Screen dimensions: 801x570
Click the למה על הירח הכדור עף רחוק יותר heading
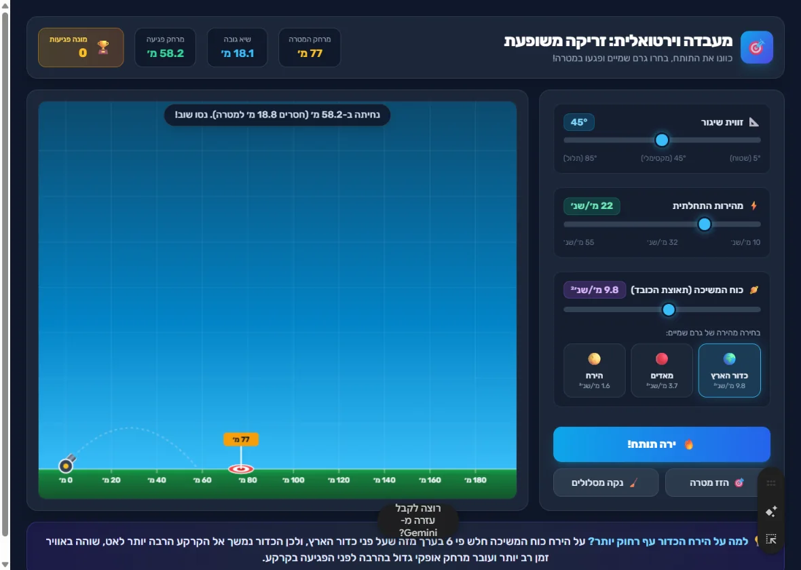(668, 541)
